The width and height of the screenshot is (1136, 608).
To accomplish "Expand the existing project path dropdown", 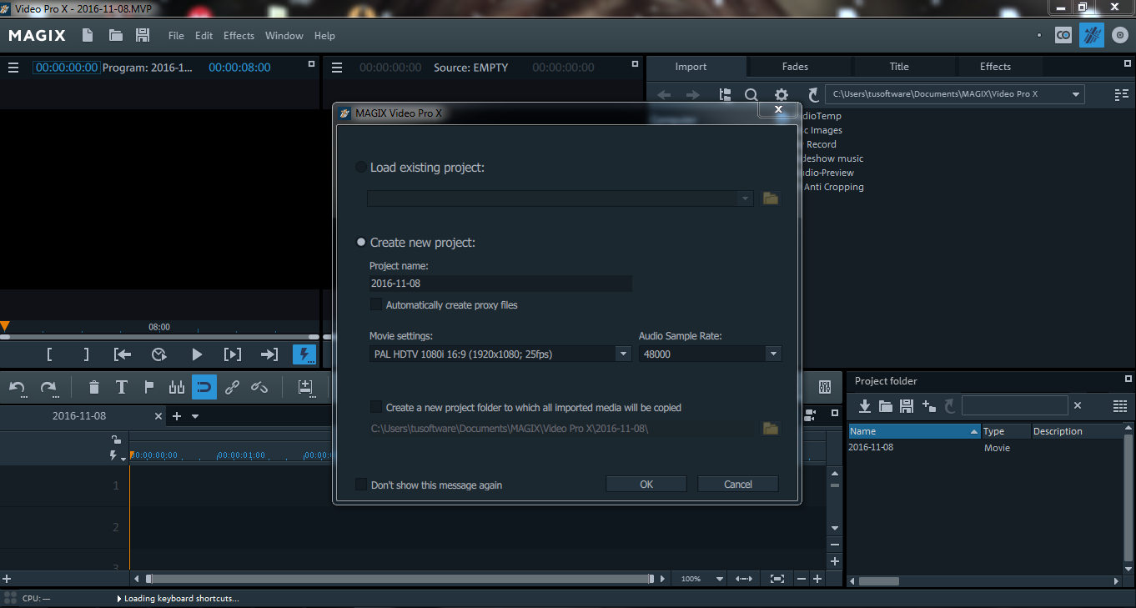I will pyautogui.click(x=745, y=198).
